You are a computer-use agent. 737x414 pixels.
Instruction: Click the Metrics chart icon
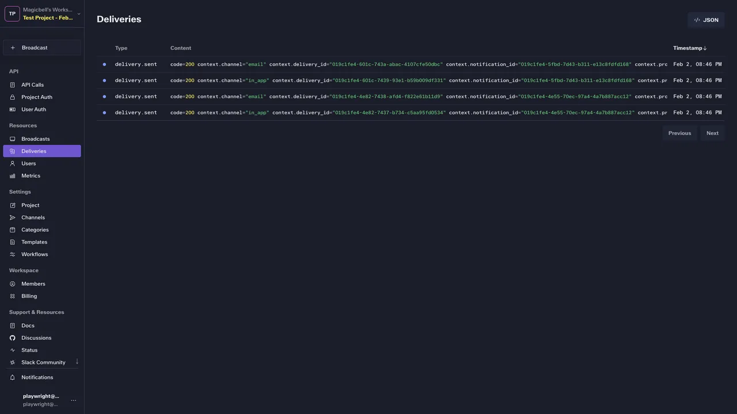pos(13,176)
